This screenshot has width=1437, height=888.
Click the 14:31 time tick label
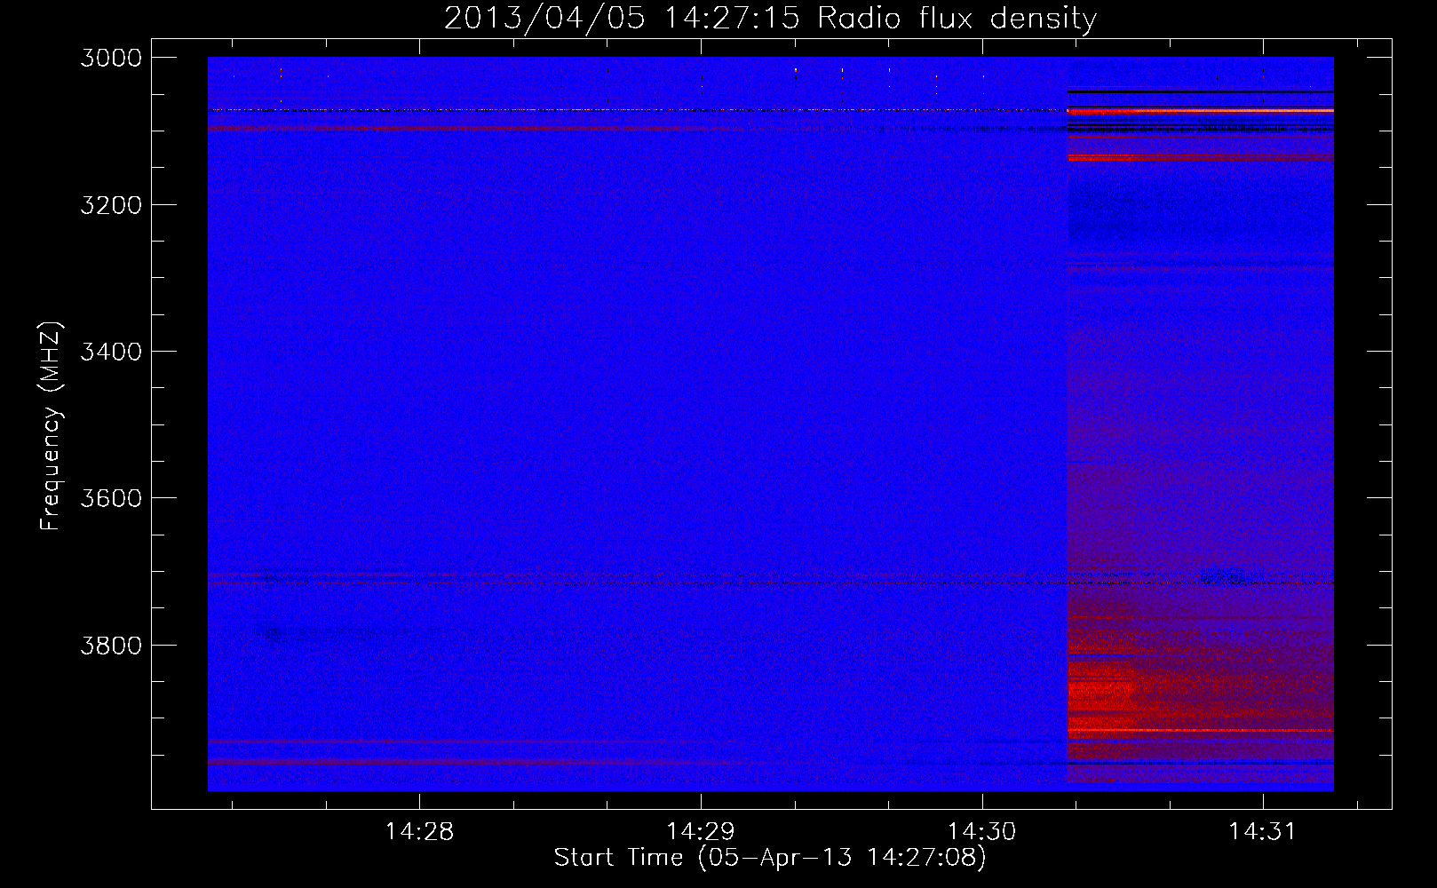(1262, 832)
